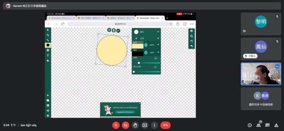Click the microphone icon in address bar
The width and height of the screenshot is (284, 131).
(x=171, y=24)
